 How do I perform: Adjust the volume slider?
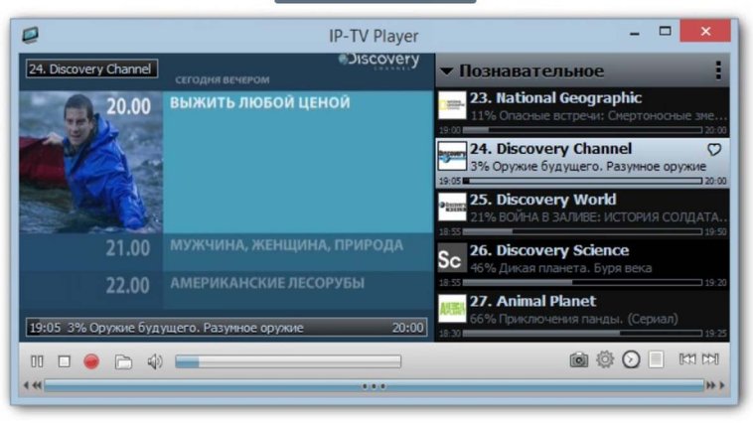coord(288,361)
